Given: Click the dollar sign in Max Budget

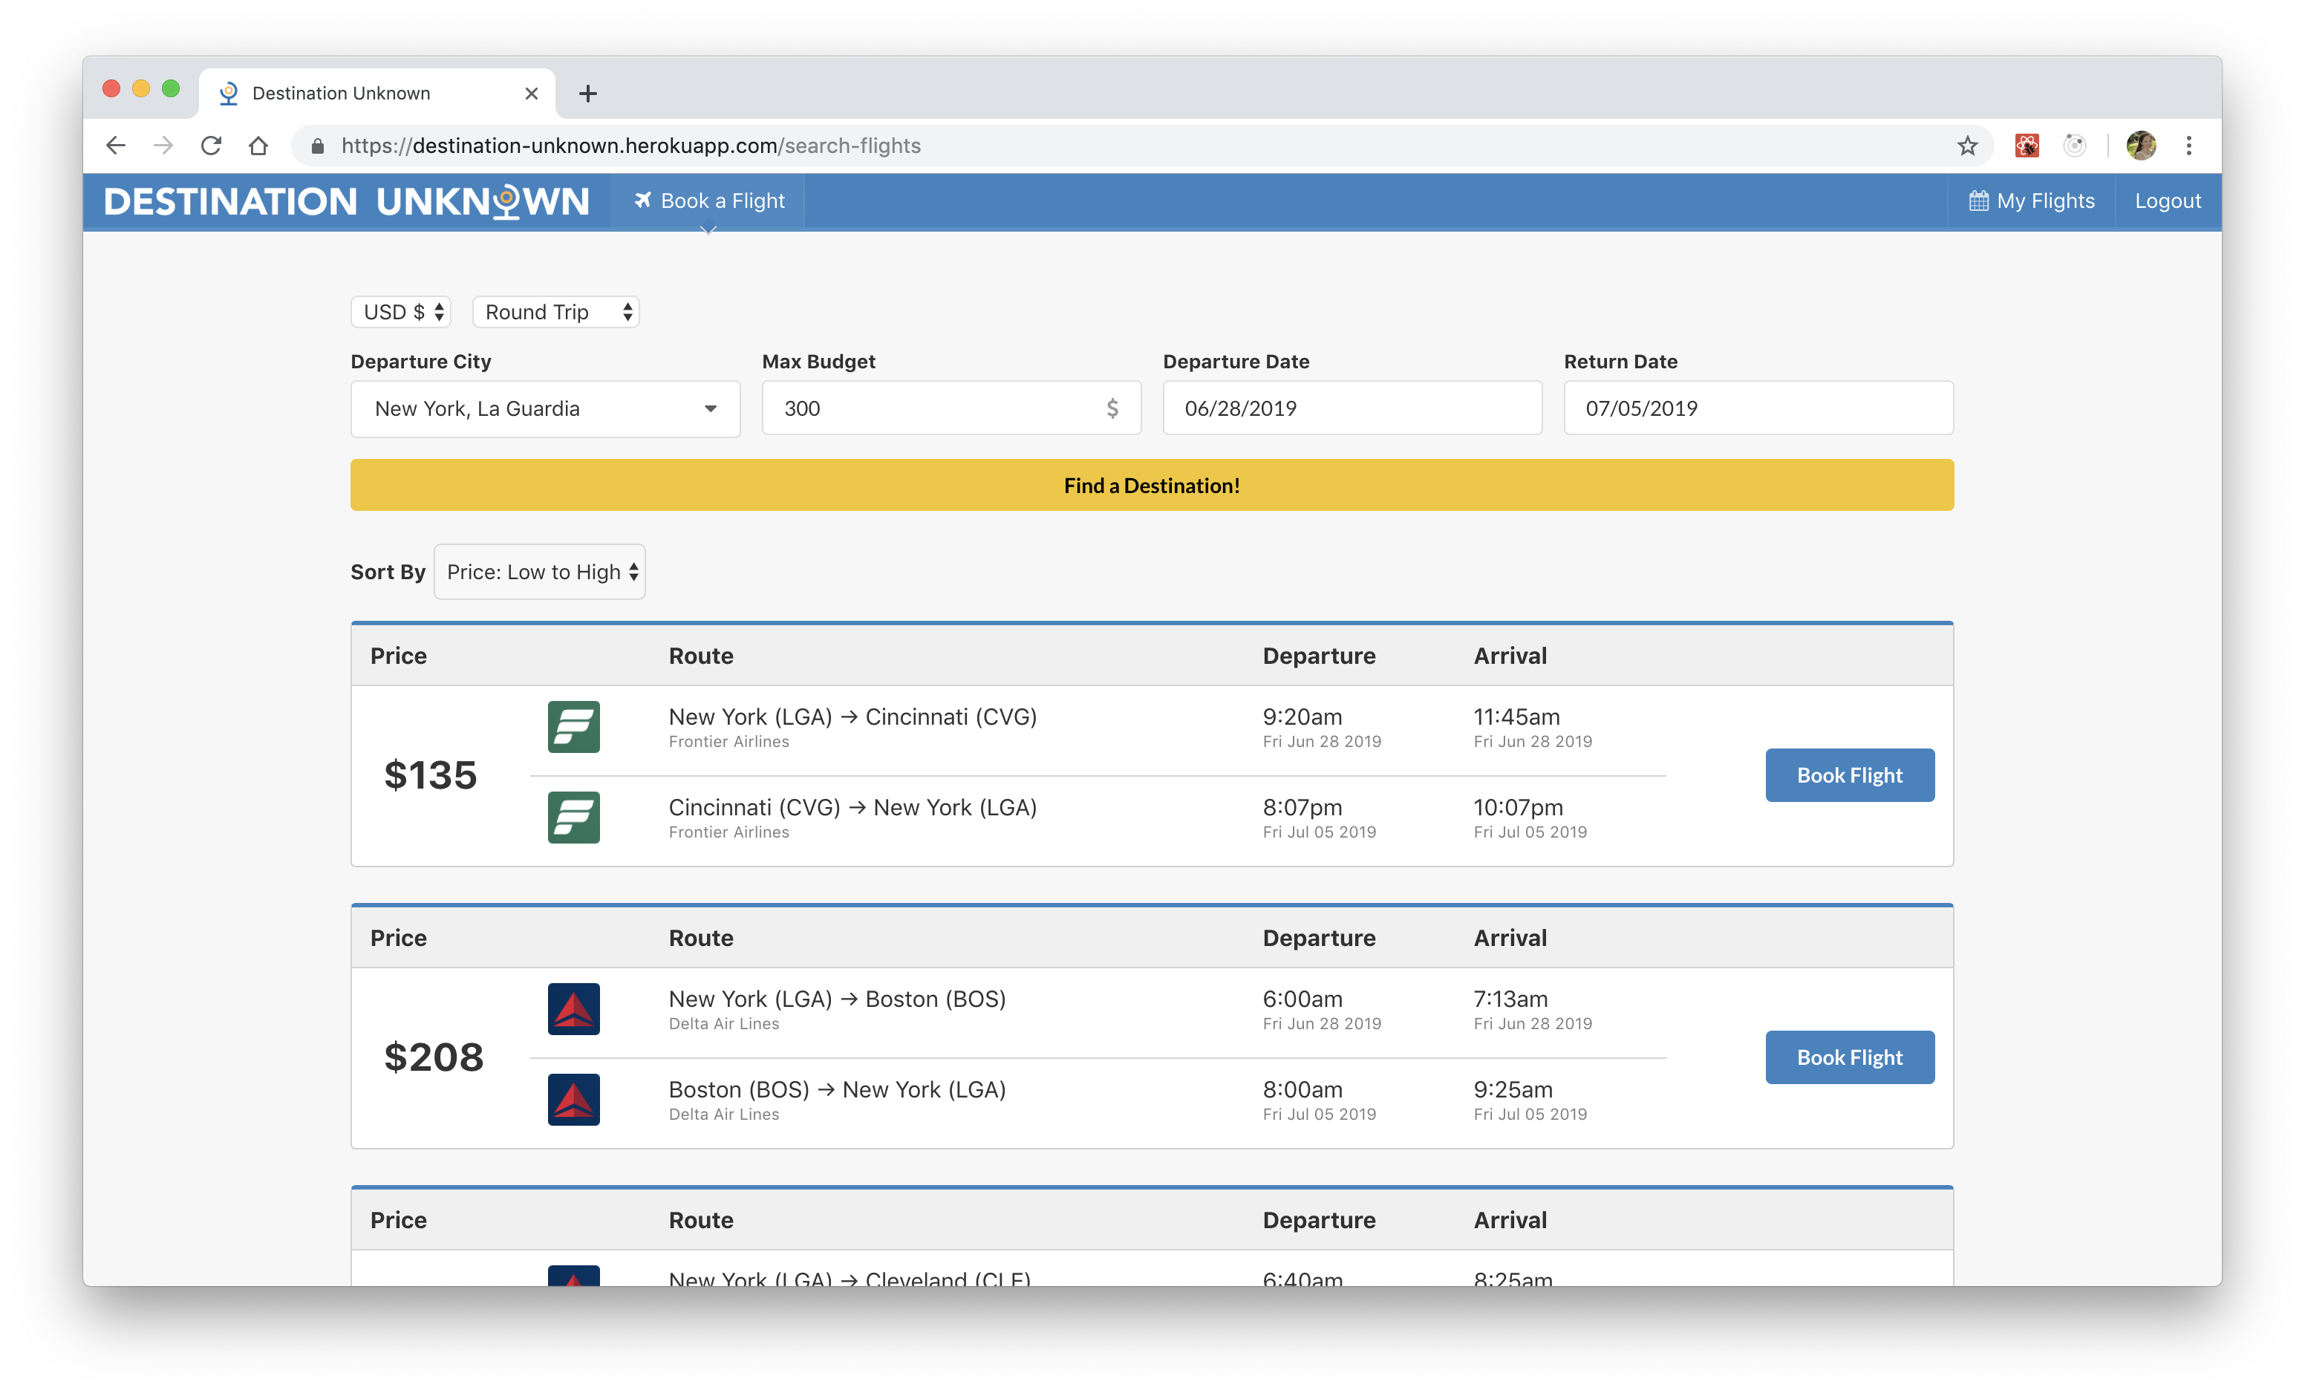Looking at the screenshot, I should point(1112,408).
